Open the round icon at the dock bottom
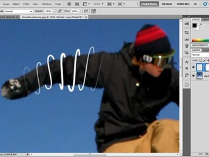The height and width of the screenshot is (157, 209). pyautogui.click(x=187, y=85)
